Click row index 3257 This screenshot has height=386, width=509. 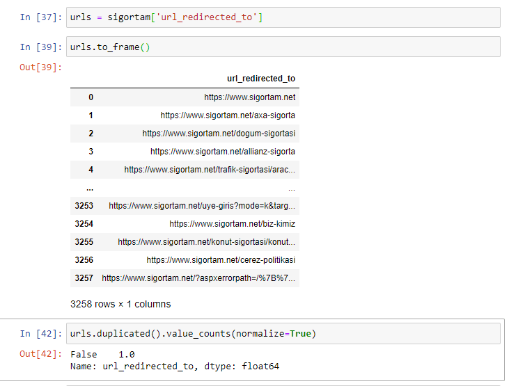click(x=84, y=278)
